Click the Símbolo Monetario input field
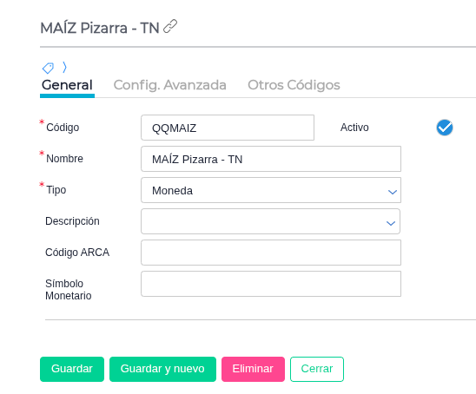 pos(271,284)
